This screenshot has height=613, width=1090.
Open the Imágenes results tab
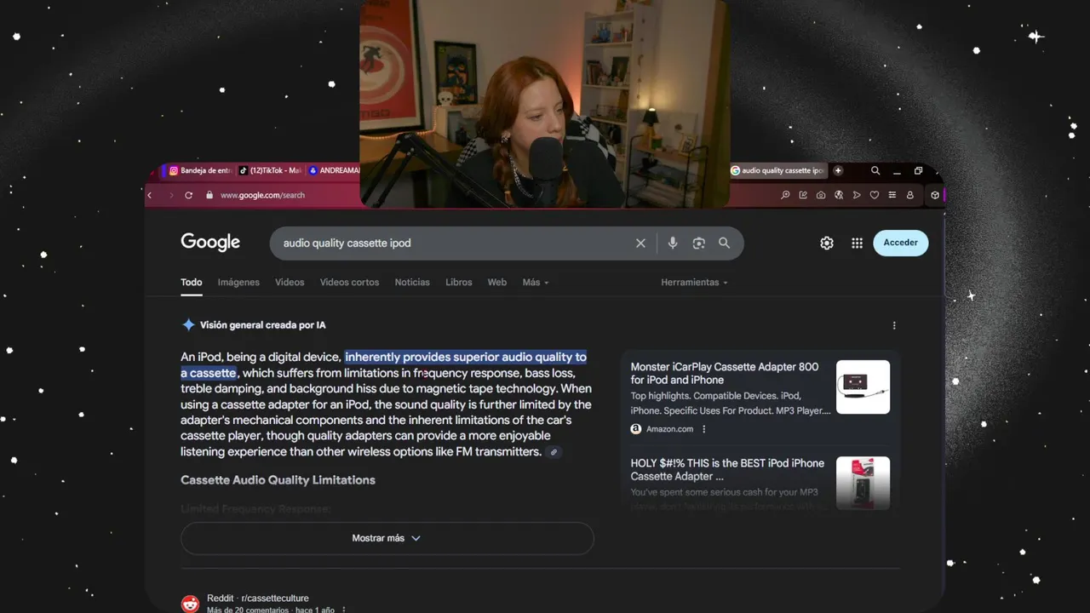[238, 282]
